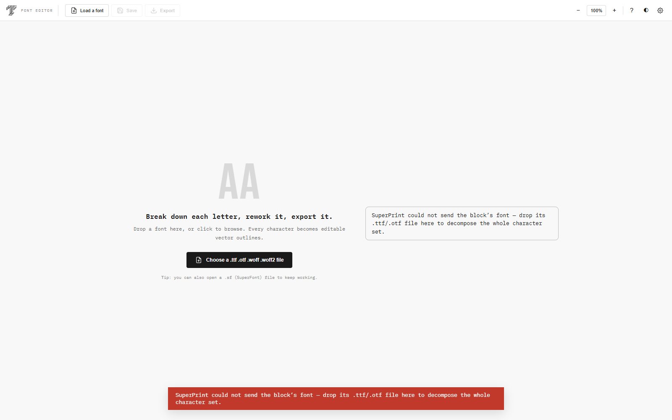Click the Load a font button

click(x=87, y=10)
